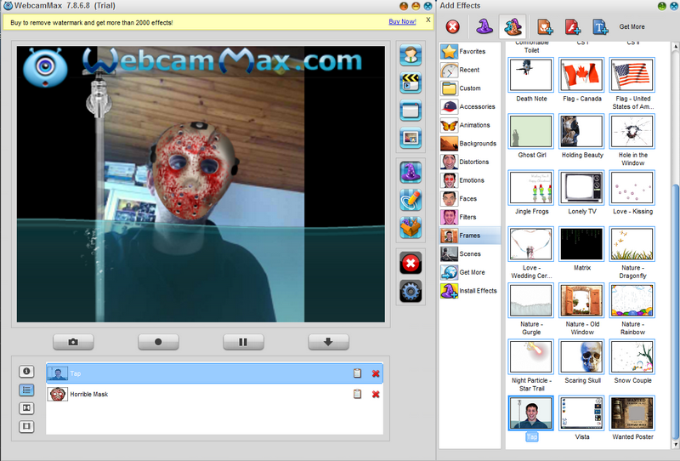Click the Buy Now link

[402, 22]
